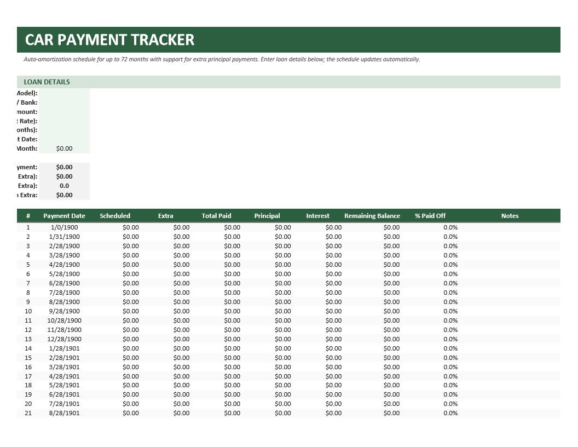Click the bottom $0.00 beside 'Extra:' without parenthesis
This screenshot has width=578, height=447.
point(64,194)
